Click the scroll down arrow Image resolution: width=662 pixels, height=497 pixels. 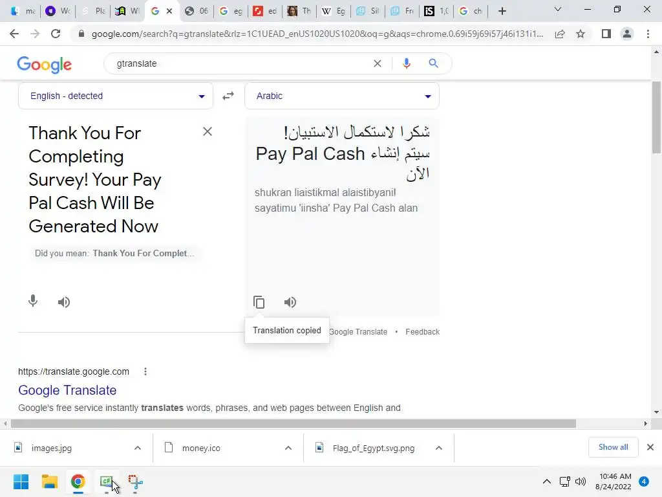click(657, 412)
